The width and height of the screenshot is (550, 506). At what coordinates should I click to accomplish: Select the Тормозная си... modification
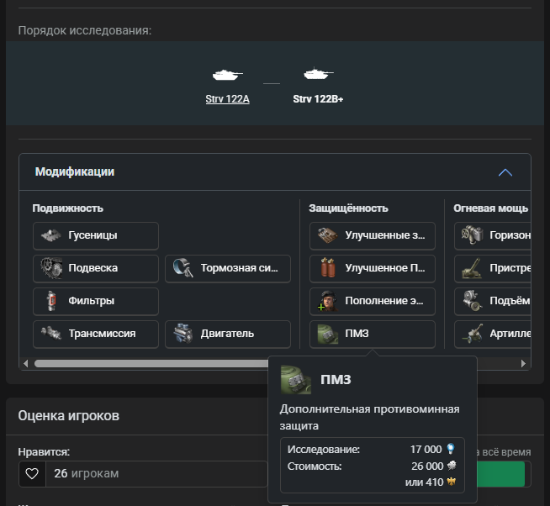pos(228,268)
